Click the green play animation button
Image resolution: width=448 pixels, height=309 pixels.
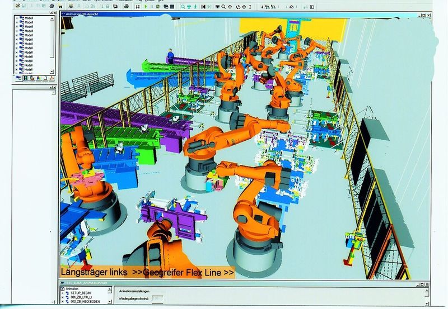point(146,6)
